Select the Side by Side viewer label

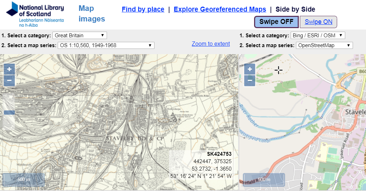(x=295, y=9)
